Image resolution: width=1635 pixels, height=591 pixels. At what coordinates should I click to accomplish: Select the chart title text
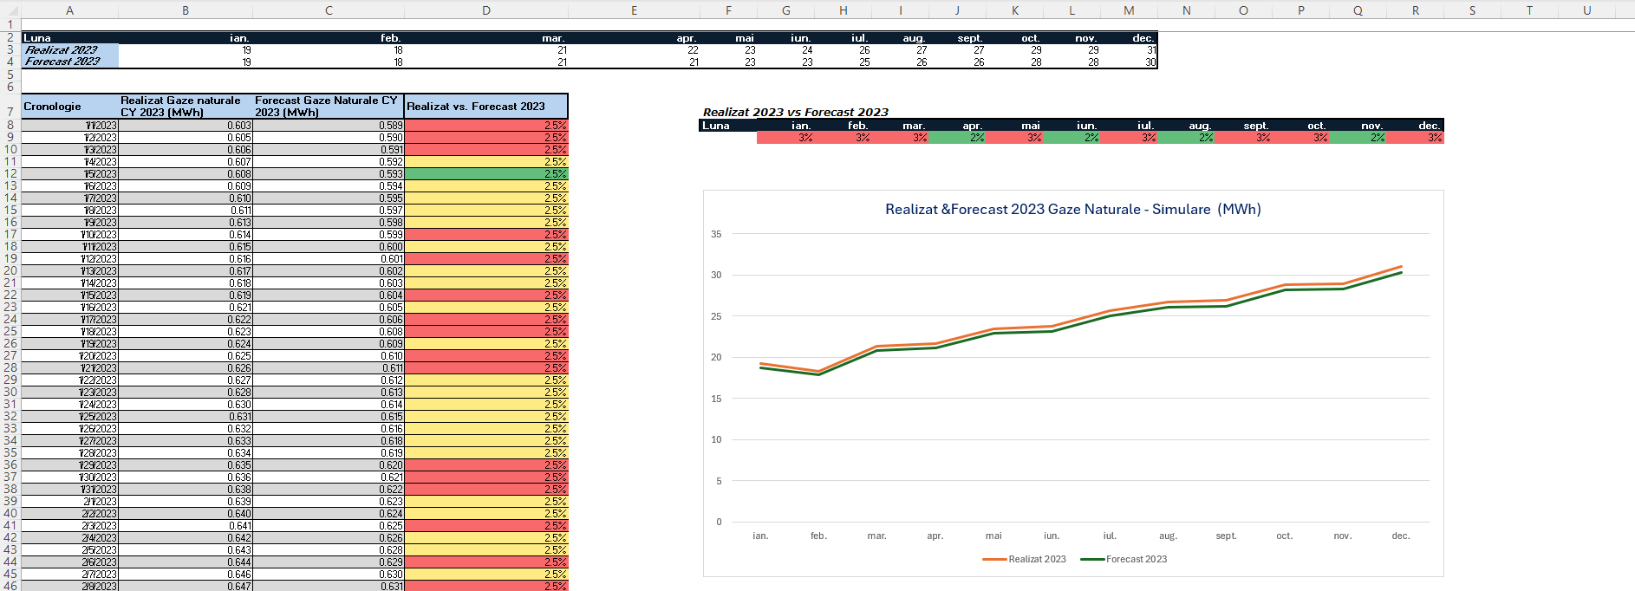coord(1072,210)
